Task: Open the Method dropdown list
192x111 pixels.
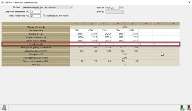Action: (x=48, y=8)
